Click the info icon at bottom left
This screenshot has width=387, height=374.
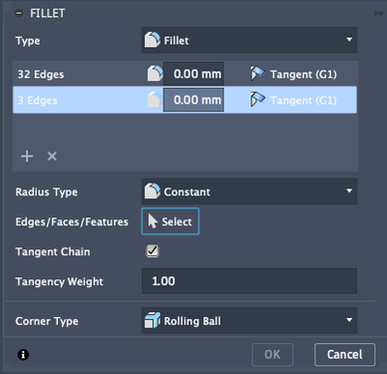(x=23, y=355)
